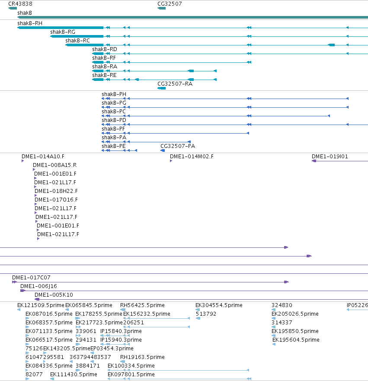The height and width of the screenshot is (381, 368).
Task: Click the DME1-005K10 feature arrow
Action: (201, 299)
